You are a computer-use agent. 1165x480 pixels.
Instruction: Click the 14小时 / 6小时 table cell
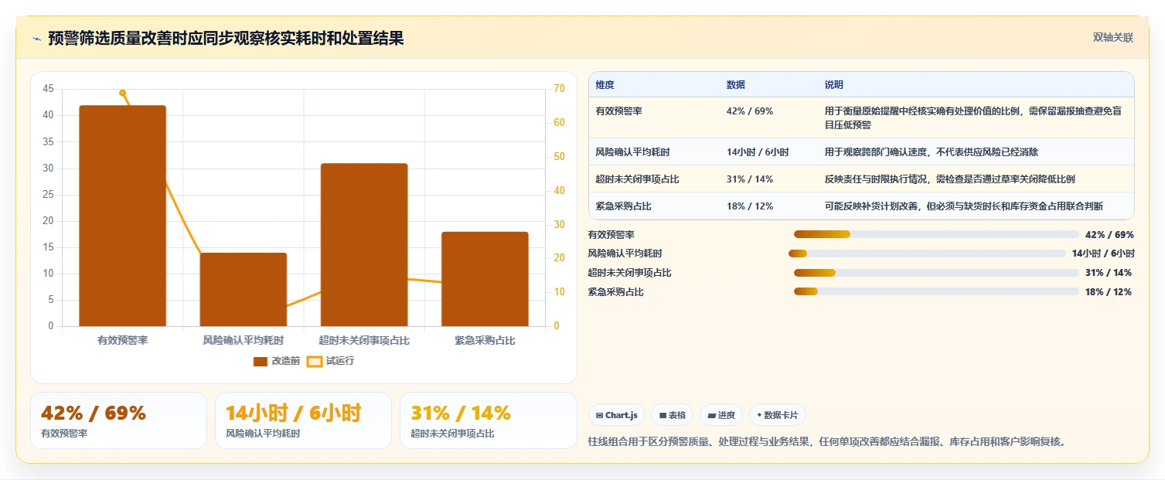pos(758,152)
